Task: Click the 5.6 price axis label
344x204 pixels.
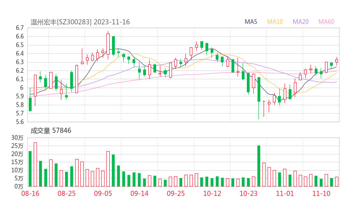Action: pyautogui.click(x=20, y=121)
